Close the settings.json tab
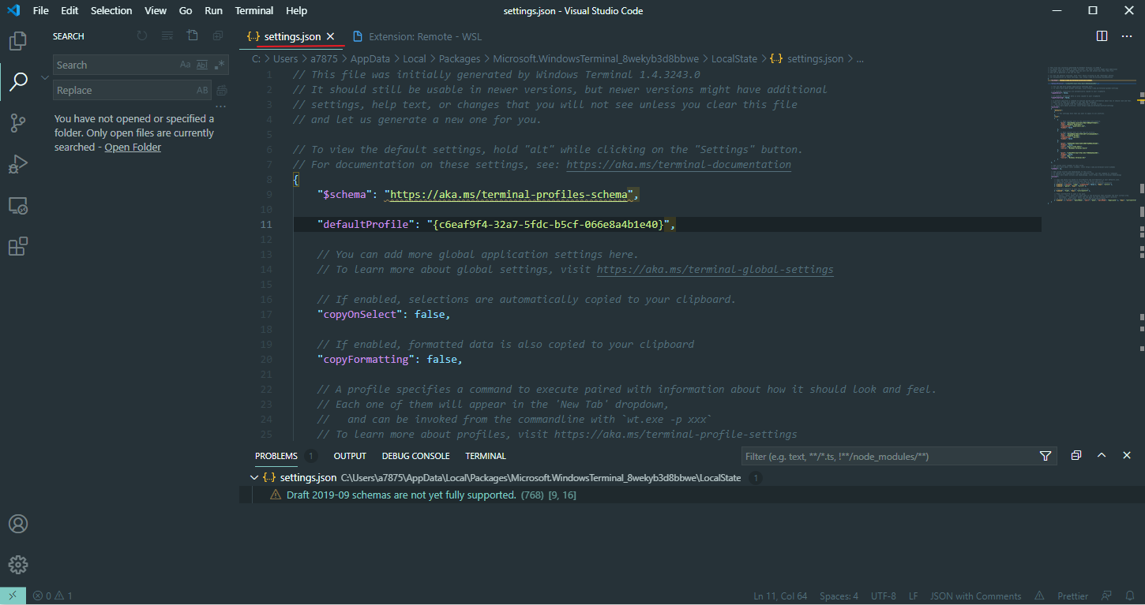The width and height of the screenshot is (1145, 605). coord(331,36)
